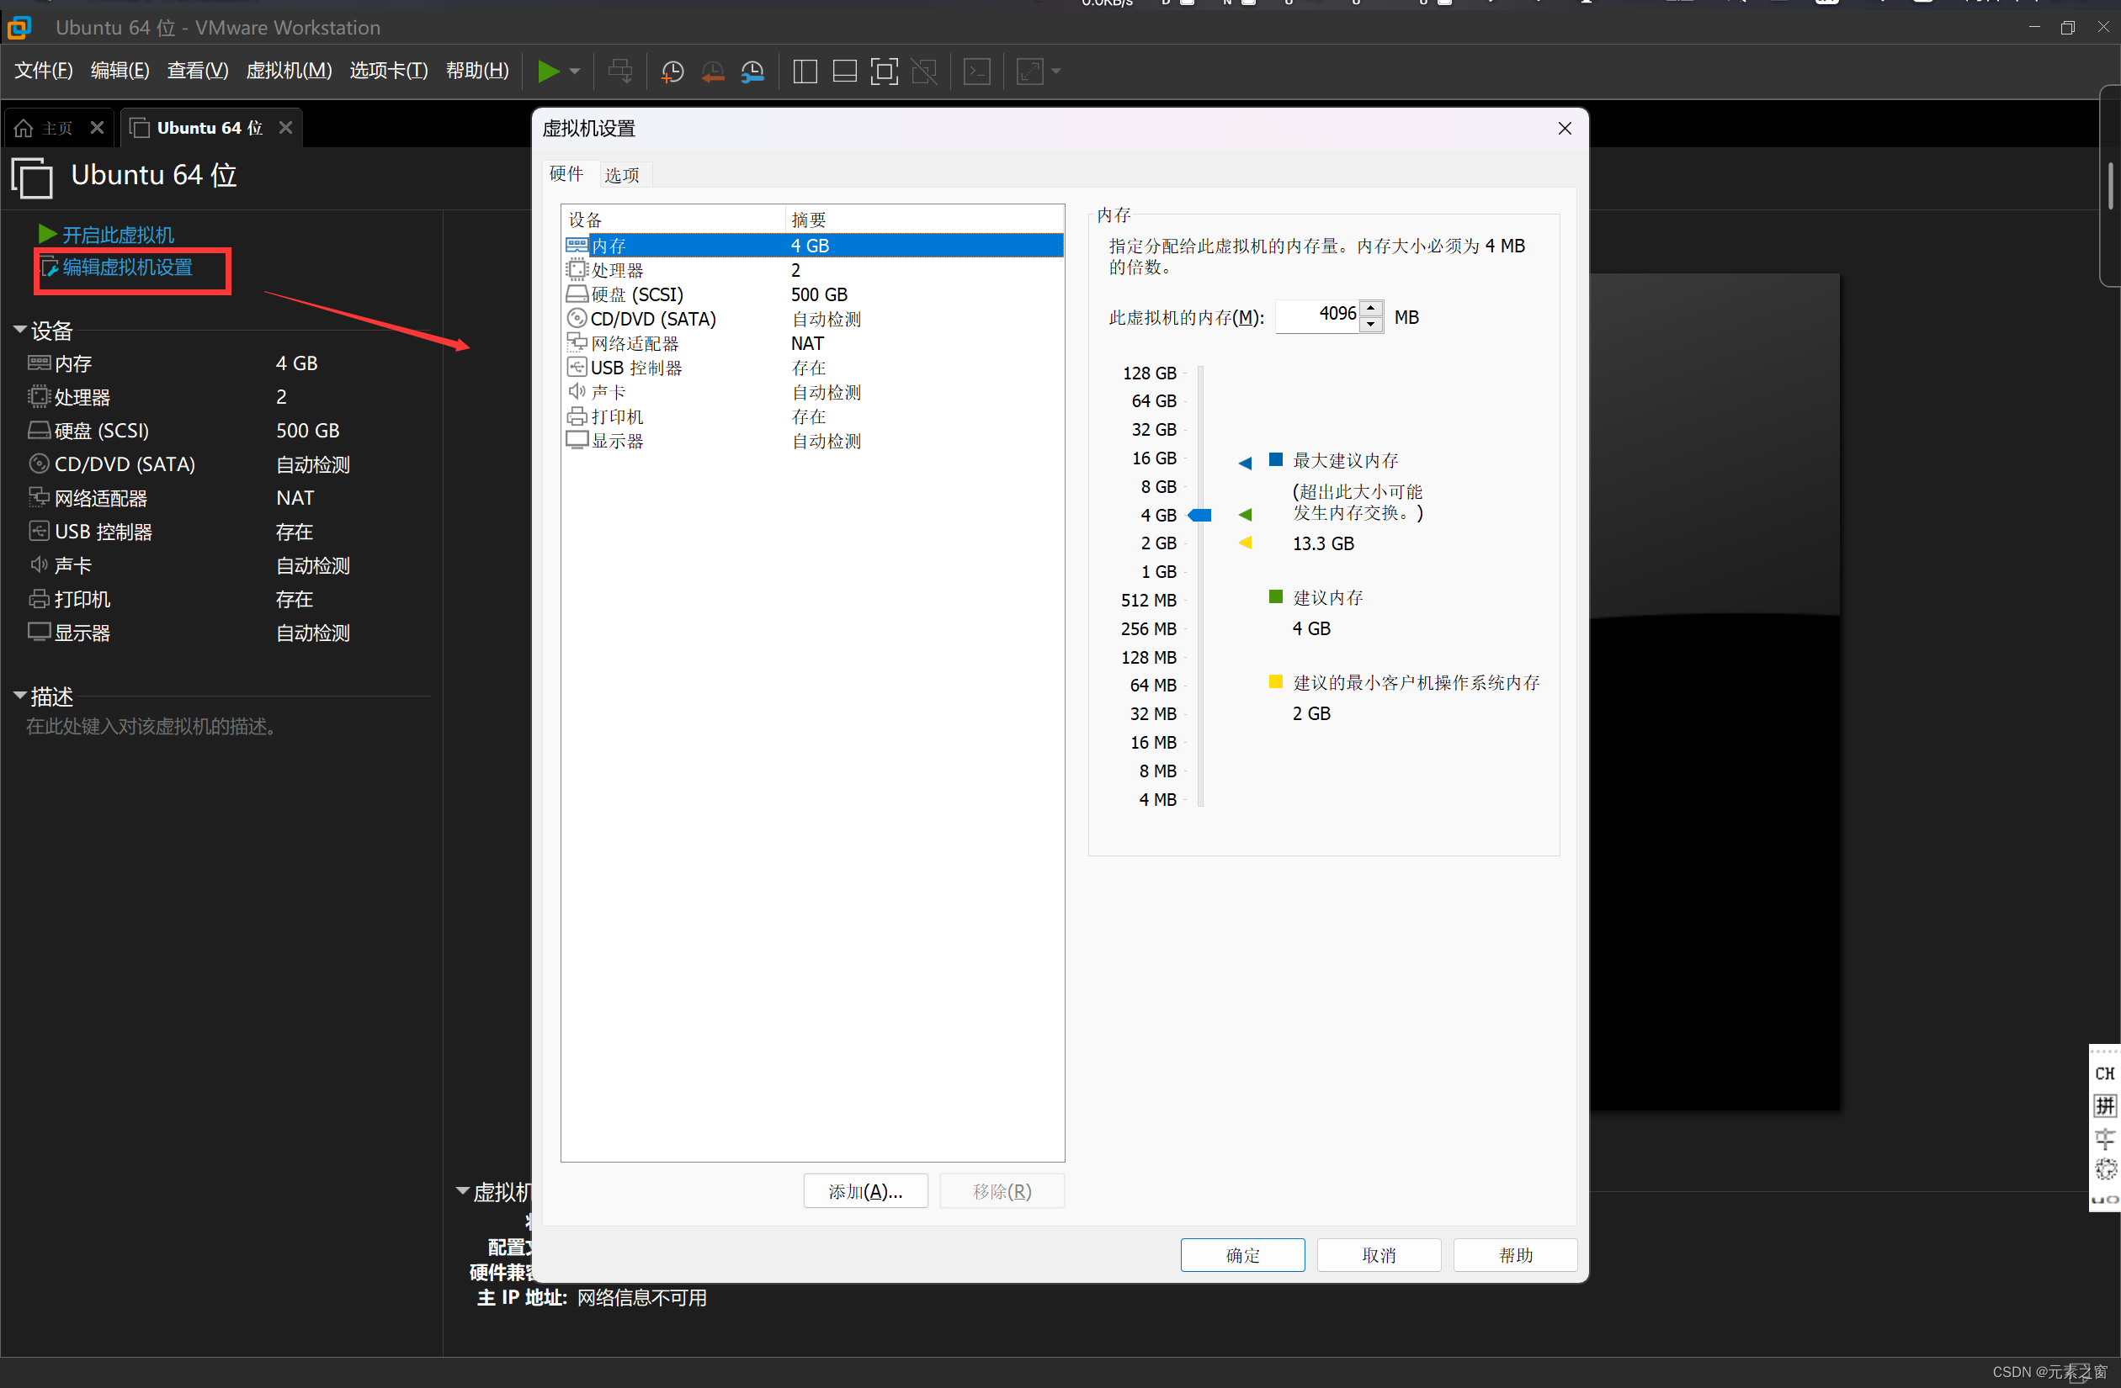
Task: Click the take snapshot clock icon
Action: [x=672, y=72]
